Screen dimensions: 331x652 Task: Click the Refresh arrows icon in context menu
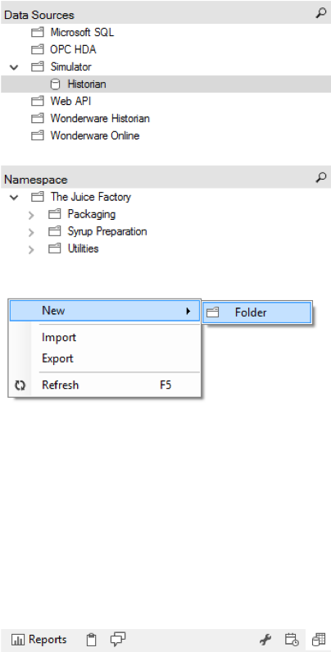[20, 385]
